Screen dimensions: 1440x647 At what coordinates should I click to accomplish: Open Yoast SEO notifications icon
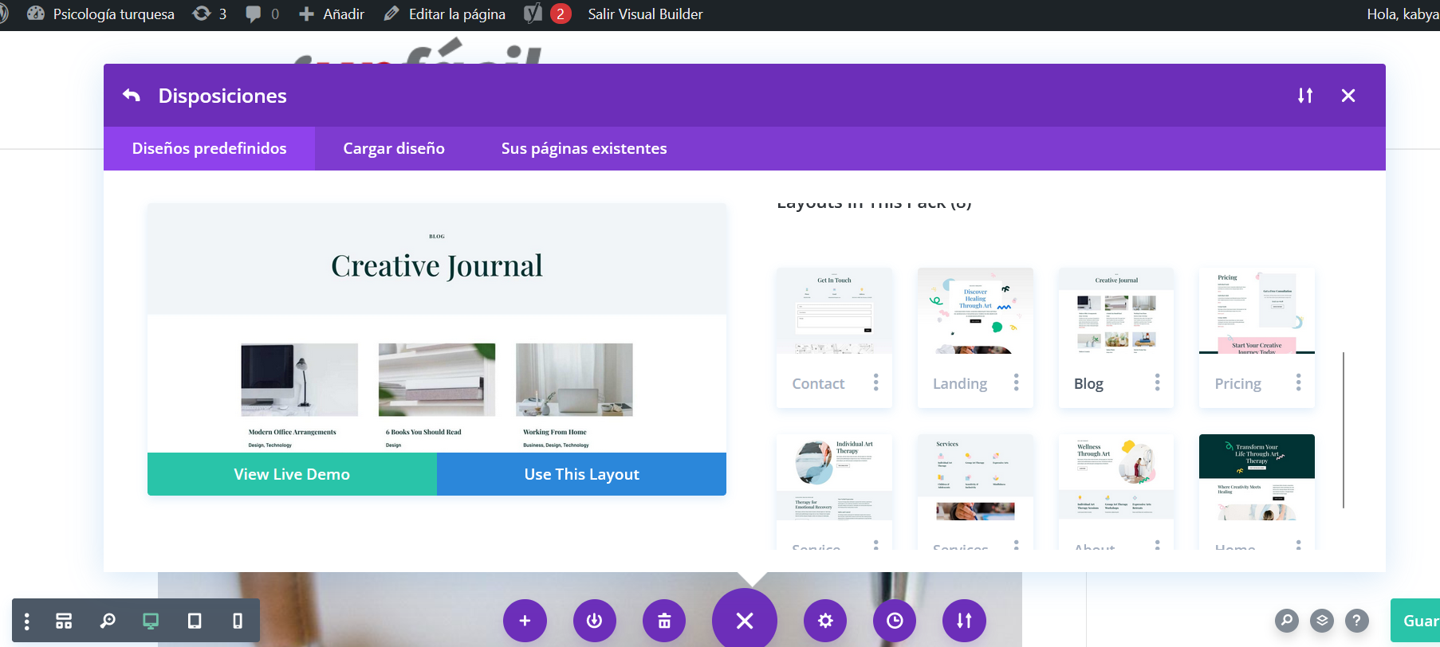point(547,14)
